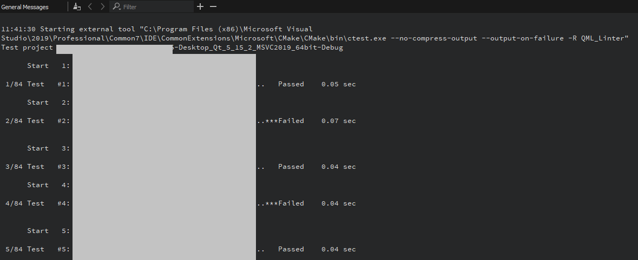Go to next item with right arrow
638x260 pixels.
[102, 7]
